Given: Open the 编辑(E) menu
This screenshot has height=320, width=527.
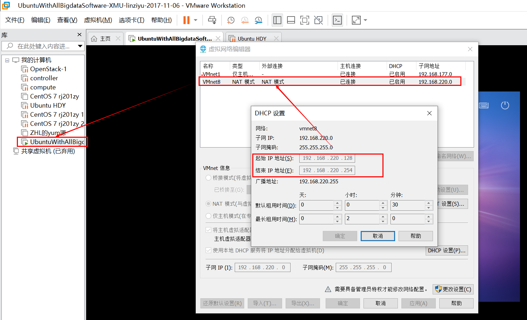Looking at the screenshot, I should 41,20.
